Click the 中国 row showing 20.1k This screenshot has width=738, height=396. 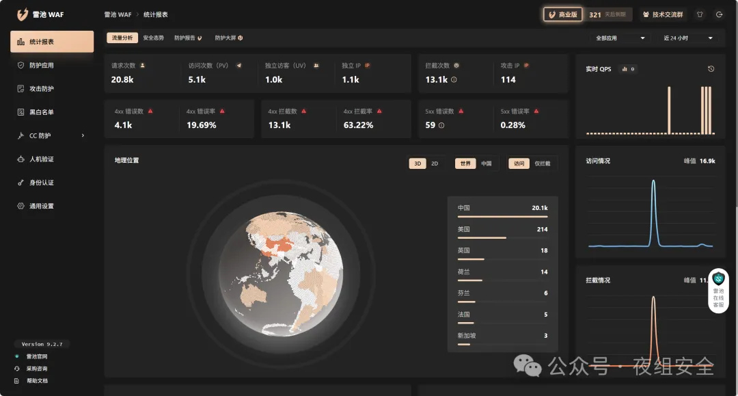click(x=503, y=210)
